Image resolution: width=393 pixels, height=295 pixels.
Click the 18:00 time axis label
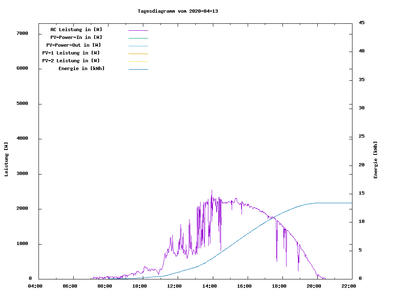click(x=280, y=286)
